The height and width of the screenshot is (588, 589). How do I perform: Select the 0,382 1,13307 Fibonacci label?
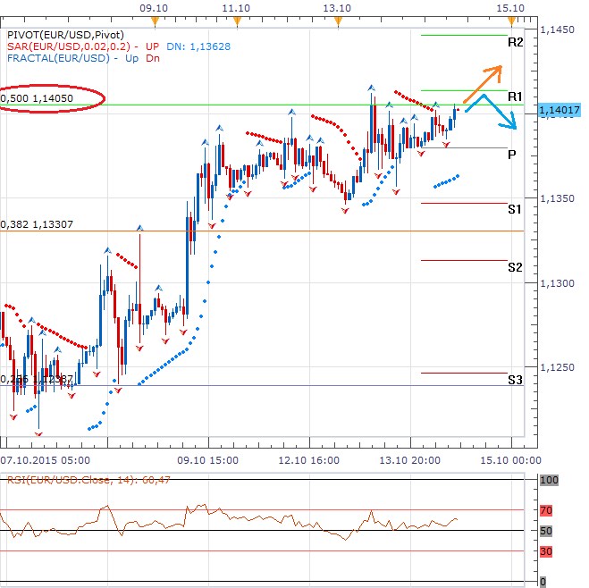point(38,224)
